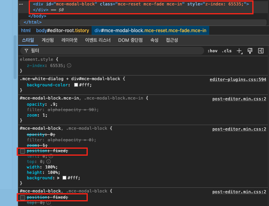269x206 pixels.
Task: Switch to the 스타일 tab
Action: (x=28, y=40)
